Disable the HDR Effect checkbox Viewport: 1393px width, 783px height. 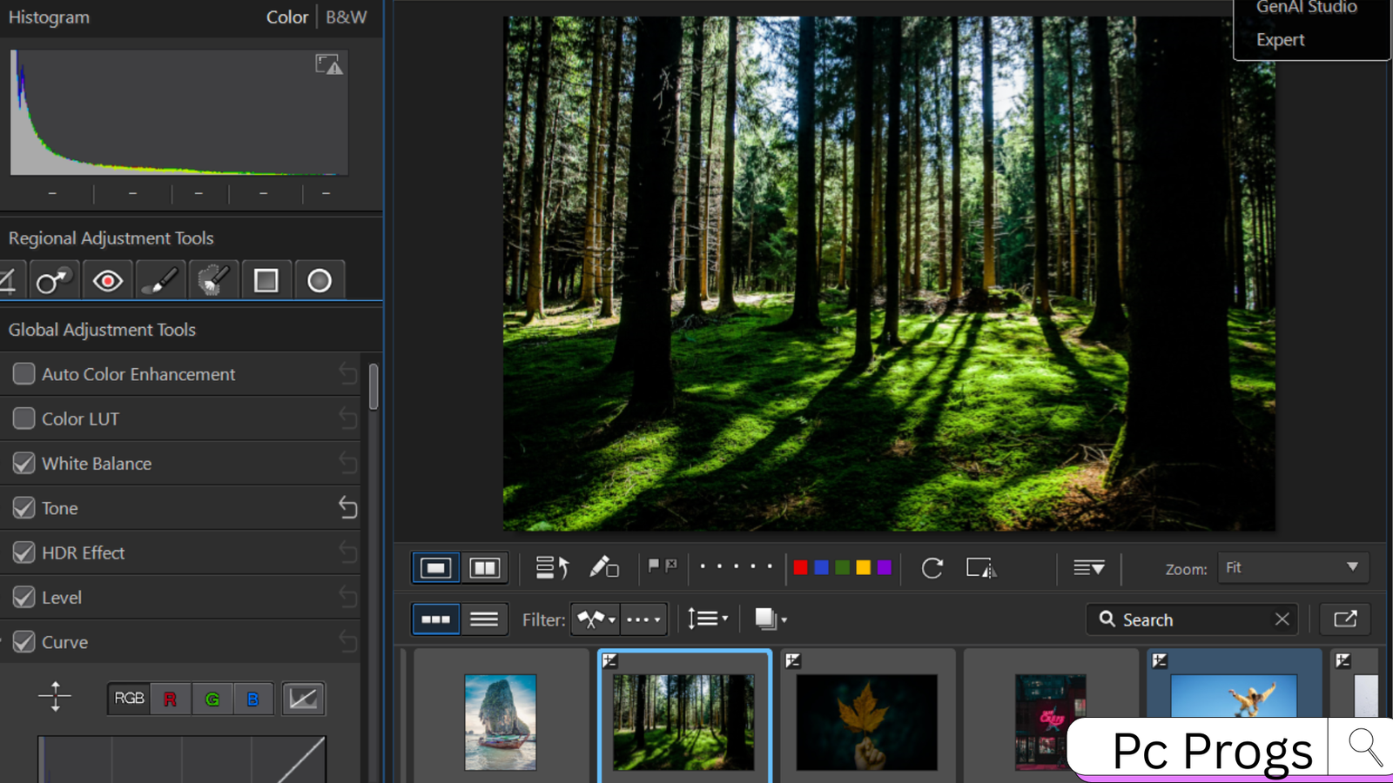pos(24,552)
